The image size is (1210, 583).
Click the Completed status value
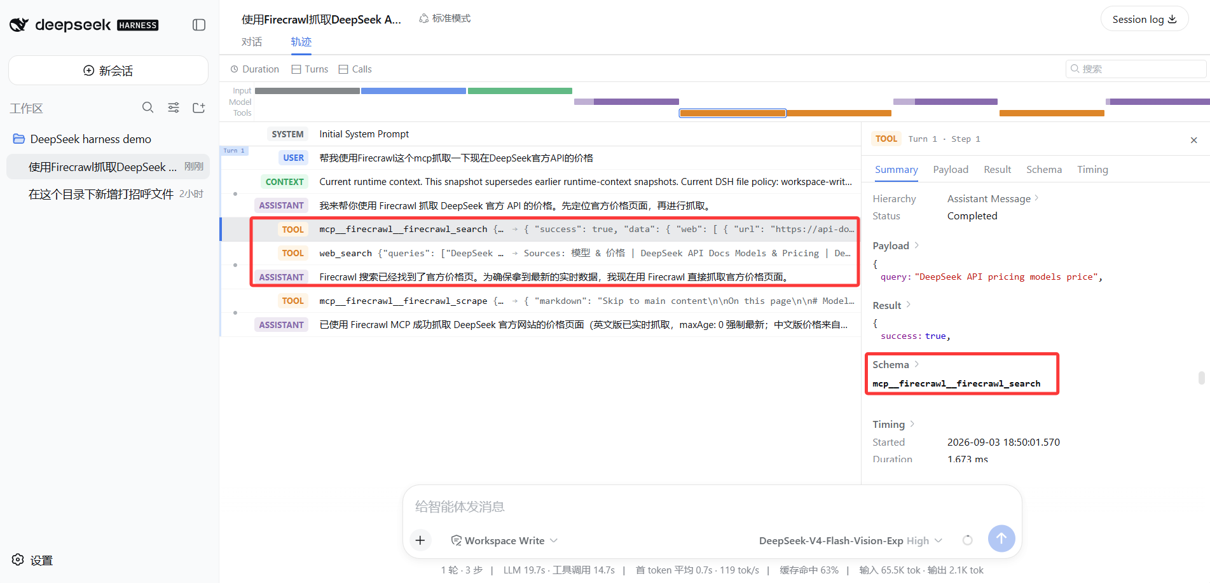tap(972, 216)
